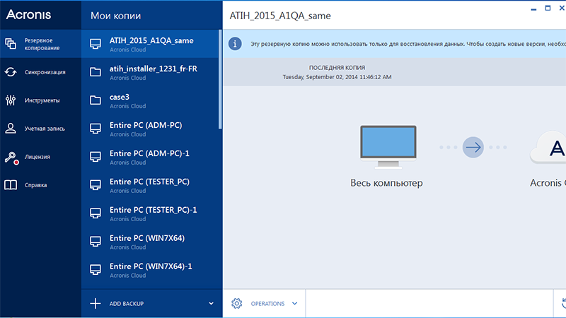Screen dimensions: 566x318
Task: Click the monitor icon beside Entire PC (ADM-PC)
Action: point(96,129)
